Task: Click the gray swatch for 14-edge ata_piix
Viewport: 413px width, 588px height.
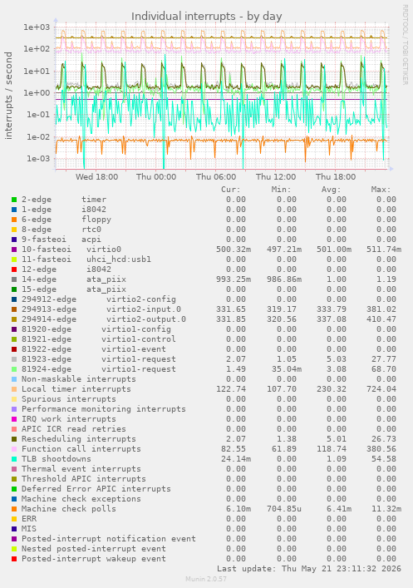Action: pos(14,279)
